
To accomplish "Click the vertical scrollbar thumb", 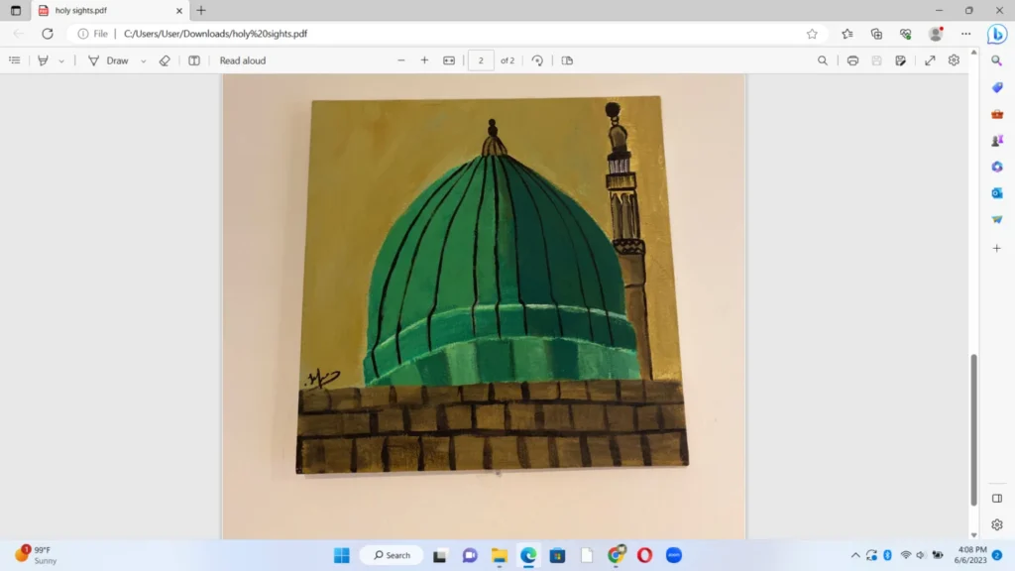I will (x=973, y=430).
